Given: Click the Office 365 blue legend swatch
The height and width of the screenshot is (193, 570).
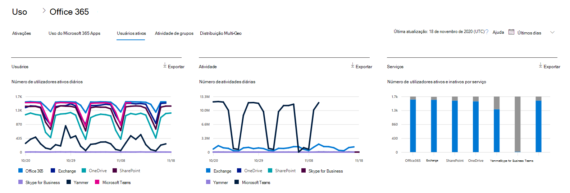Looking at the screenshot, I should tap(20, 170).
